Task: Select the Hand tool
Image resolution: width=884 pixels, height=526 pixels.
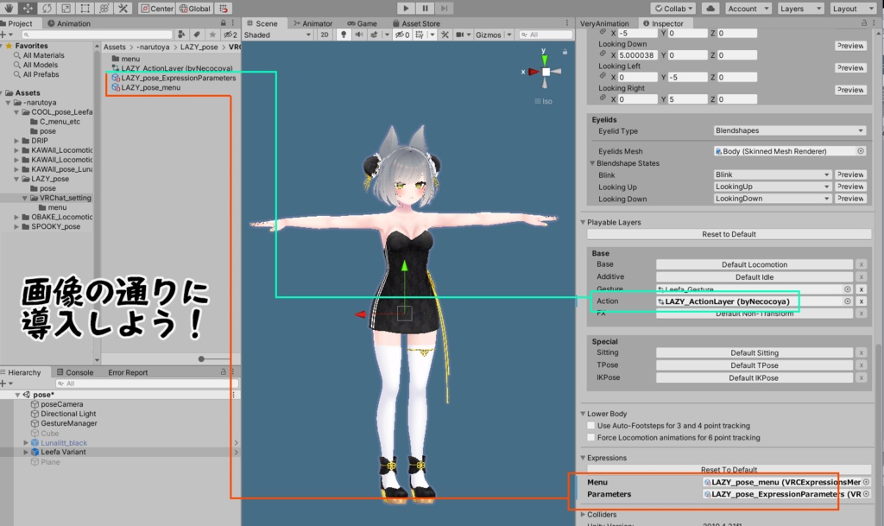Action: pos(9,9)
